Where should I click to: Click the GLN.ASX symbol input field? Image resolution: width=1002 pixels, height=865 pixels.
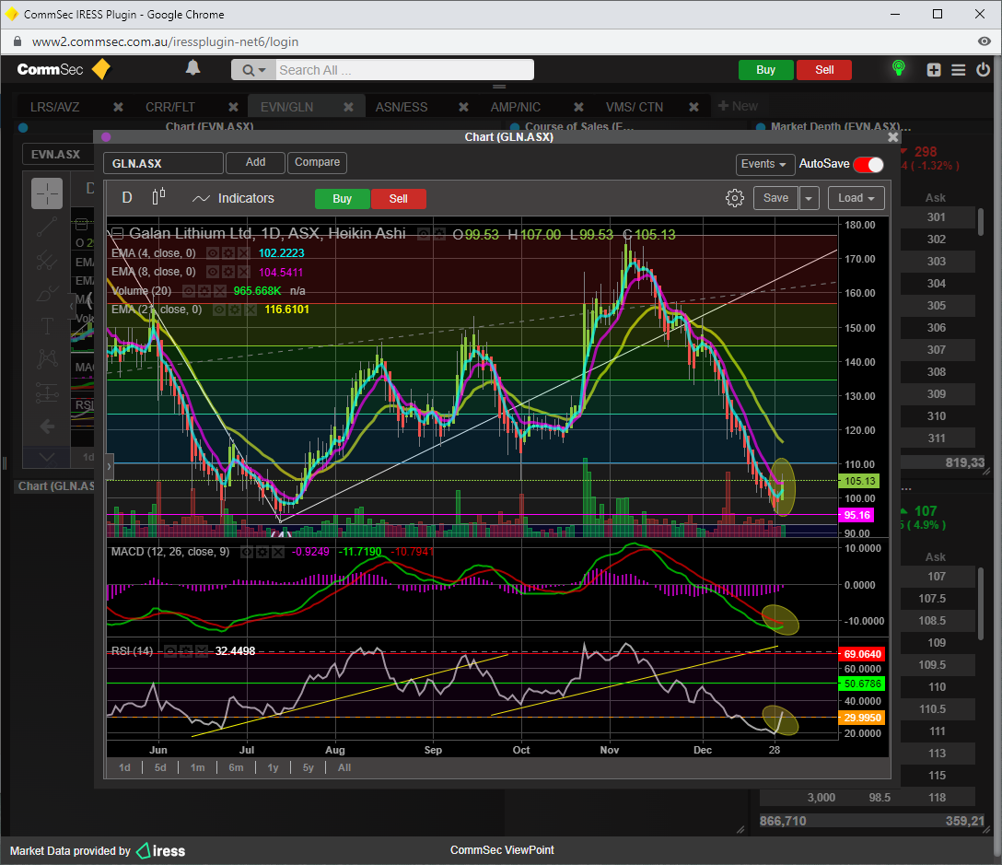click(163, 163)
